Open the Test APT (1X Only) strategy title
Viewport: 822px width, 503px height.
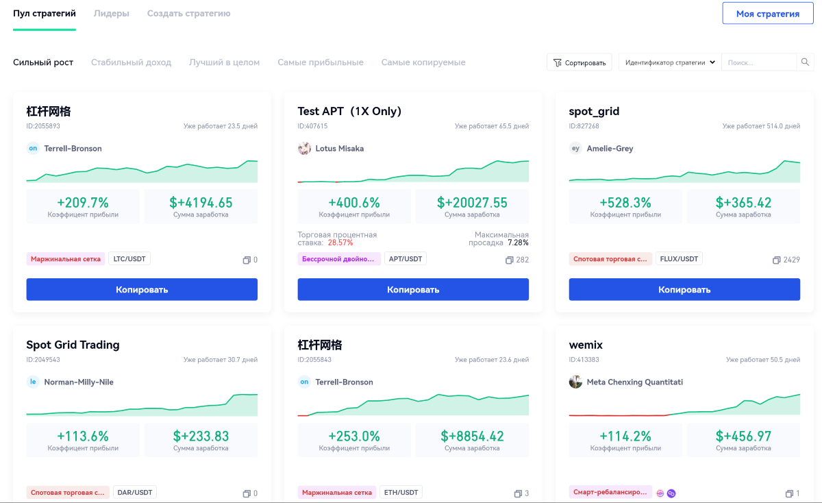349,111
